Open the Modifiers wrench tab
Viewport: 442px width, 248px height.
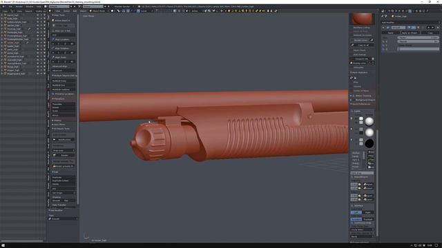tap(410, 11)
